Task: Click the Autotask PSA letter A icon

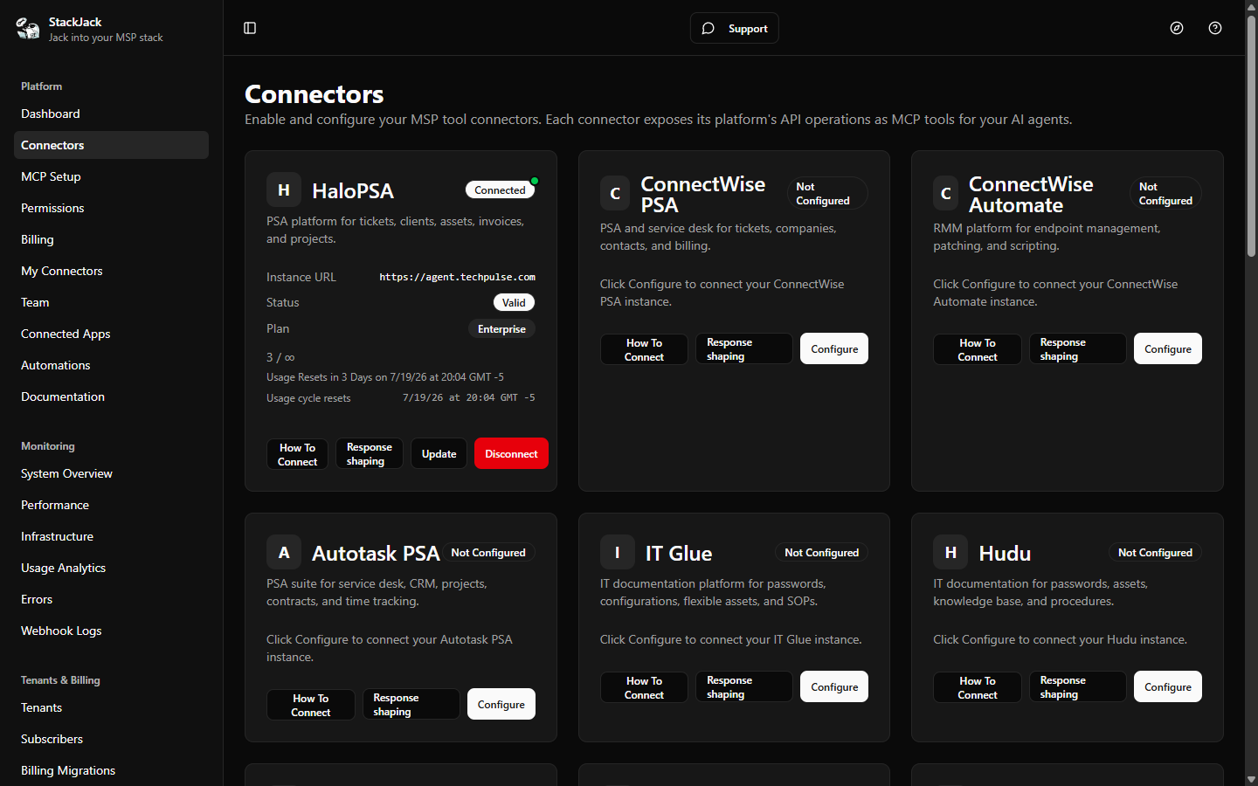Action: pos(284,552)
